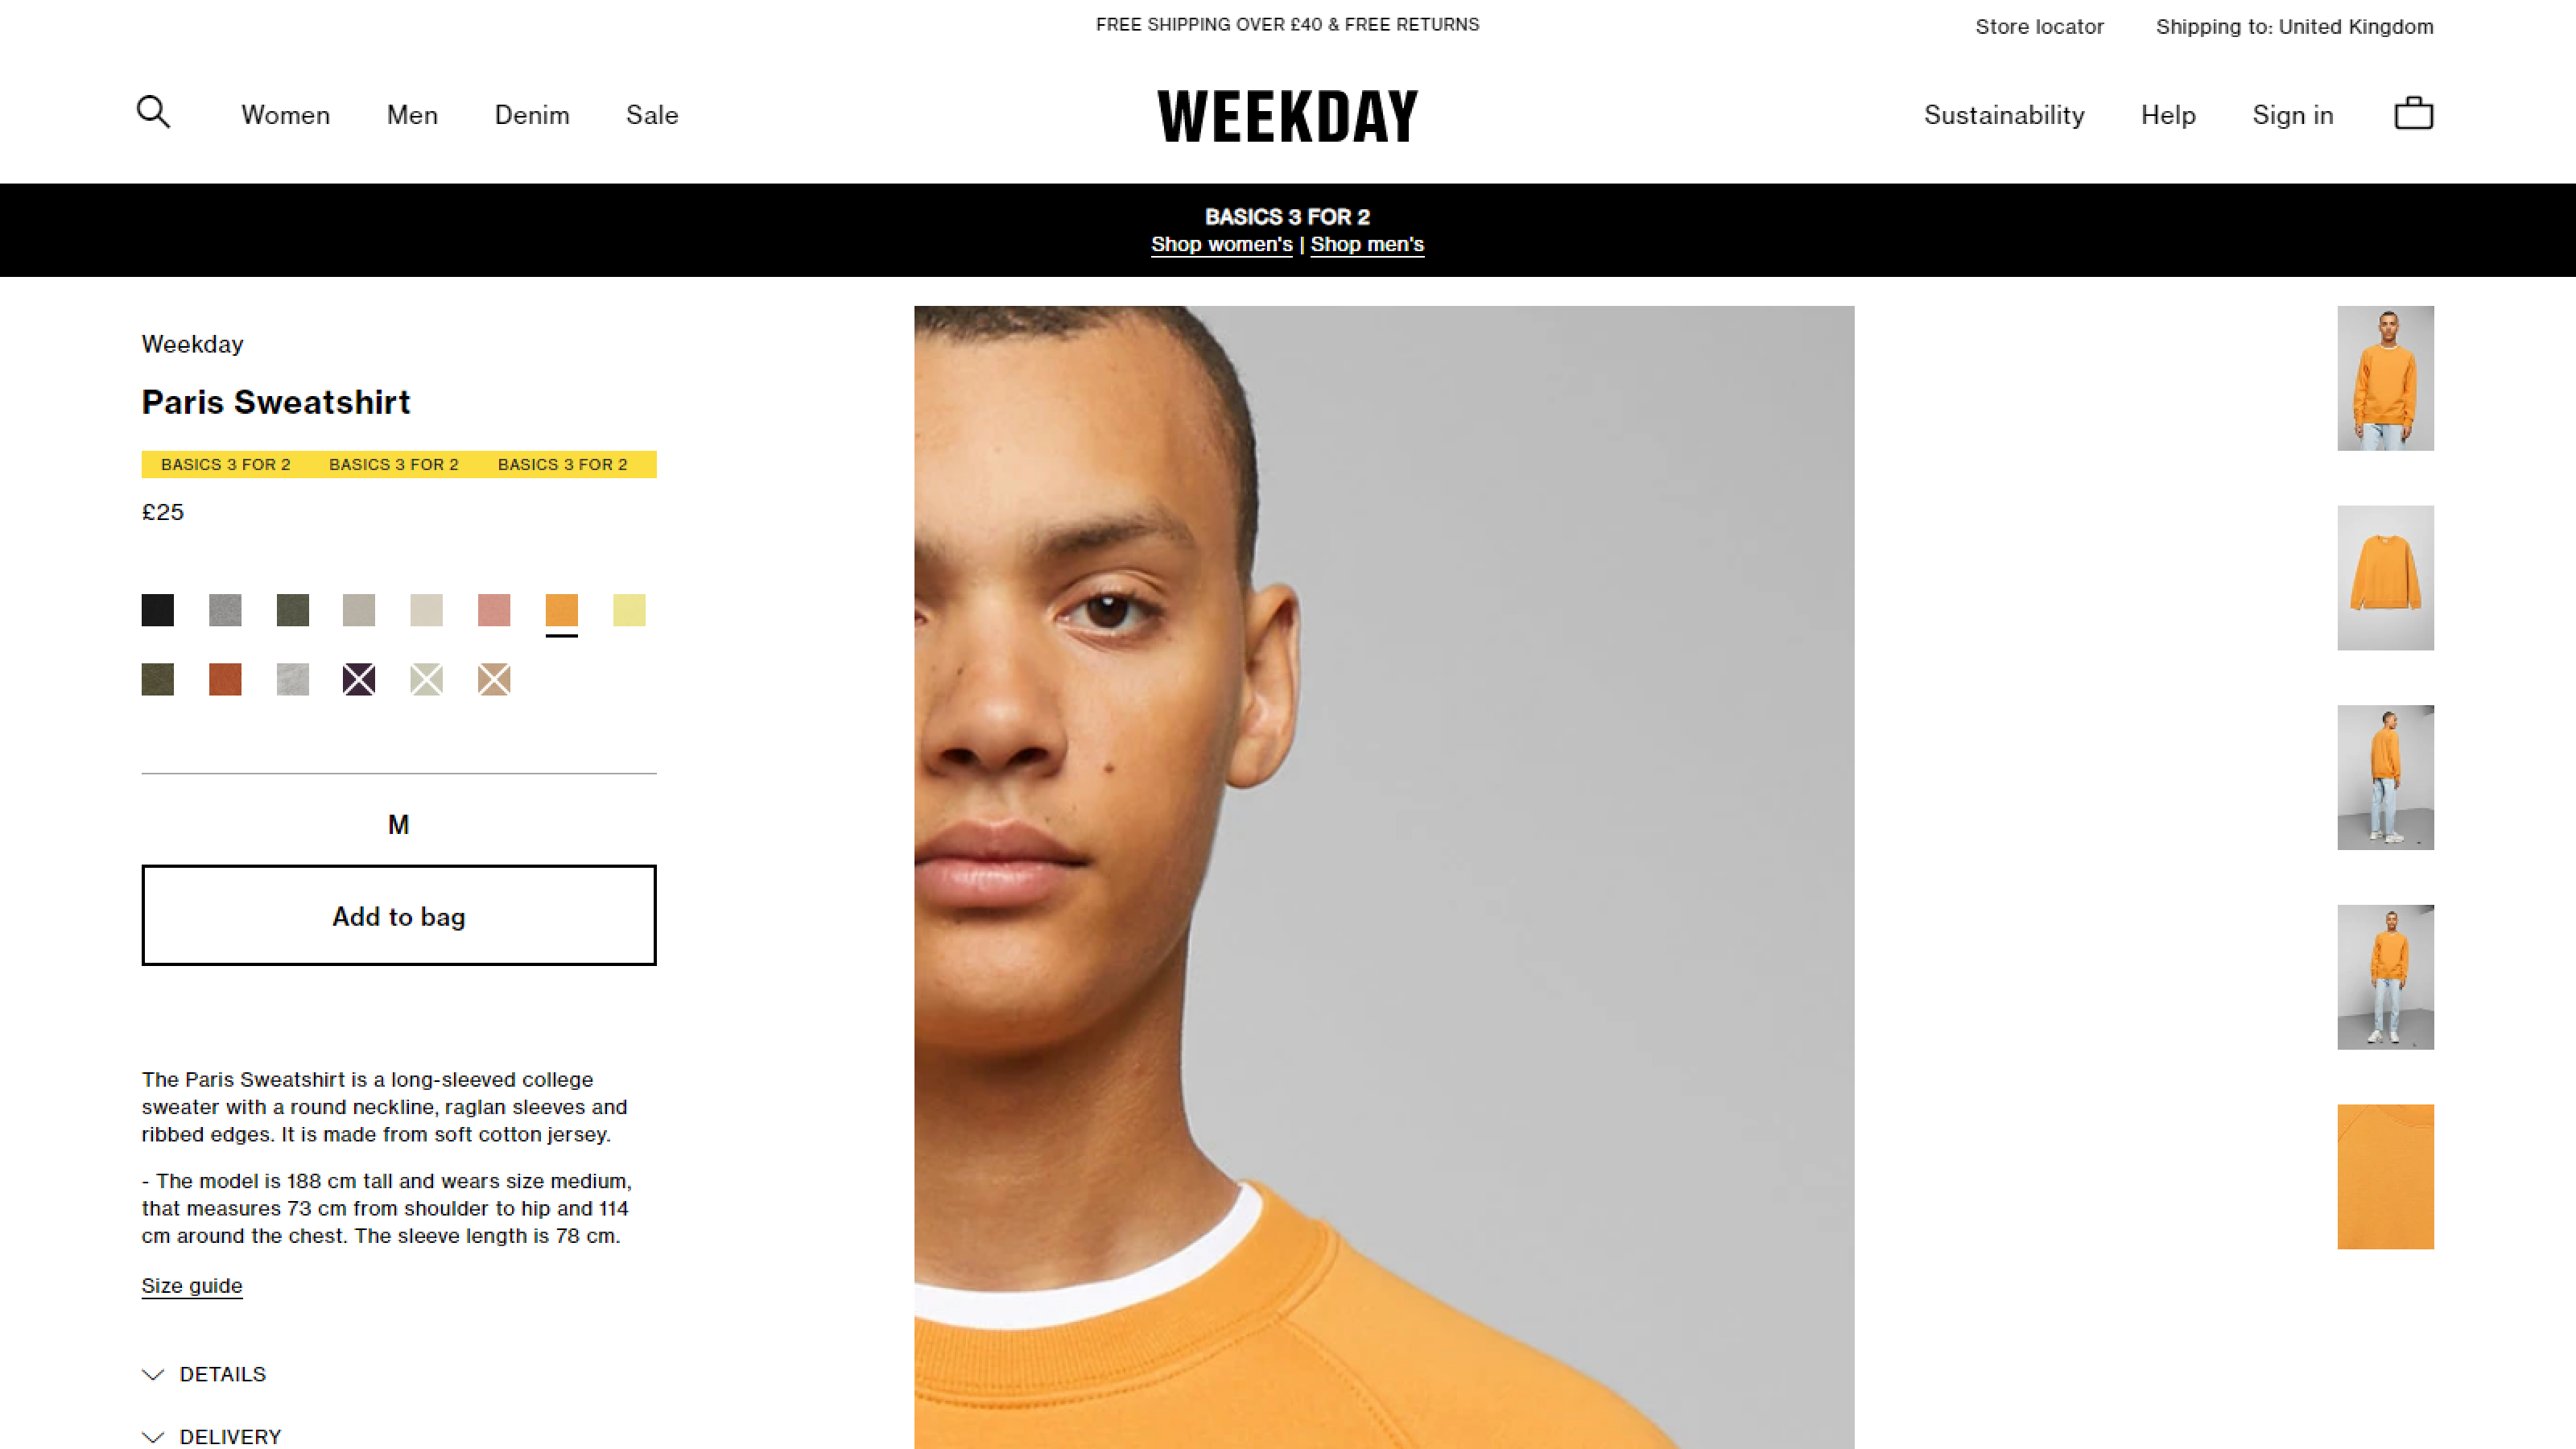Screen dimensions: 2576x1449
Task: View the fabric close-up thumbnail
Action: (2385, 1177)
